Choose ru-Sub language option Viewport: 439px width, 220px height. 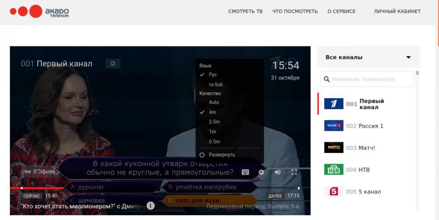(216, 84)
